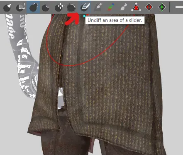Select the grey Weight paint brush
Viewport: 183px width, 155px height.
[x=98, y=7]
